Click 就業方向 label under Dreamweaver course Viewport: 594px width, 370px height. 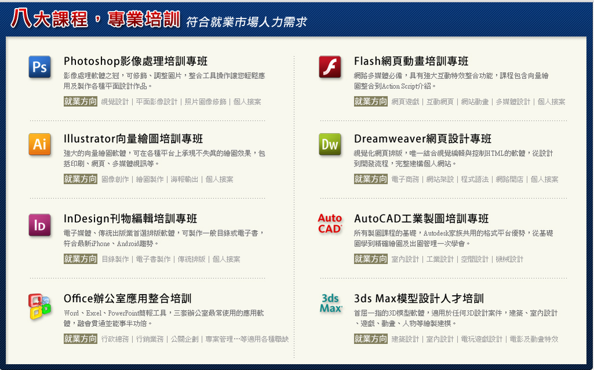coord(371,179)
